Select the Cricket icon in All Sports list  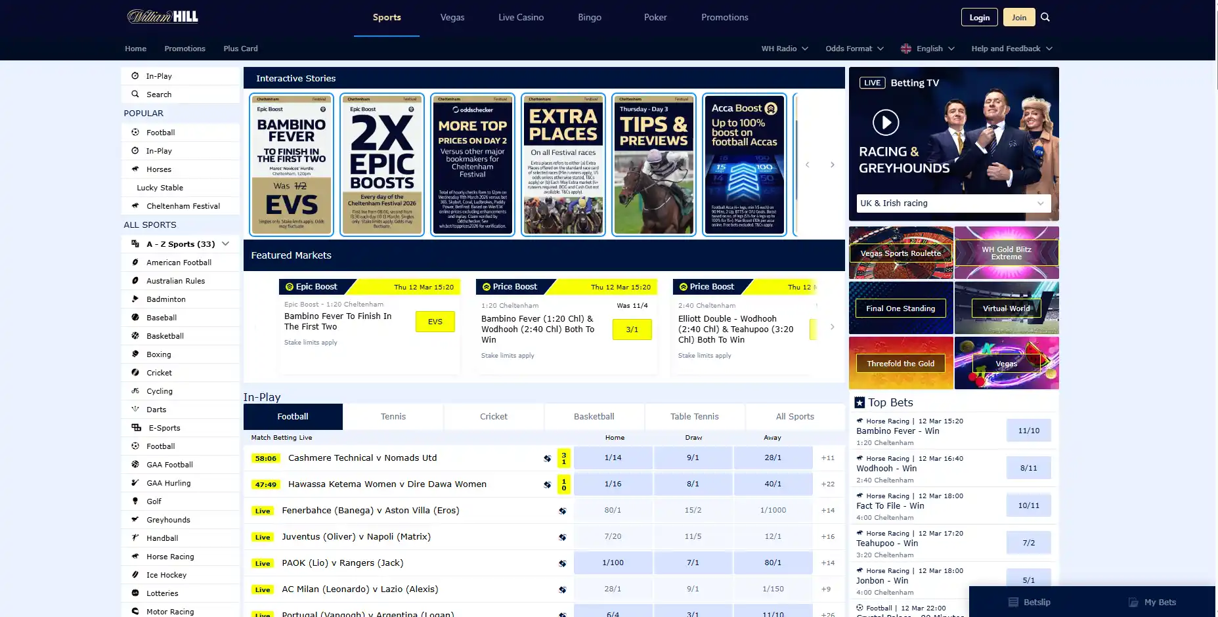(135, 372)
